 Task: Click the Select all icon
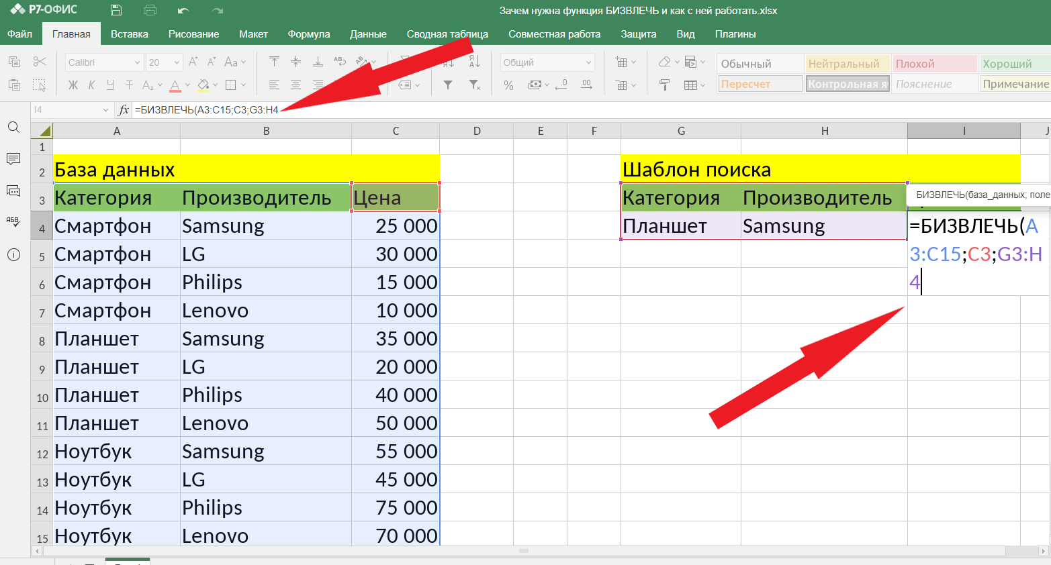tap(40, 85)
